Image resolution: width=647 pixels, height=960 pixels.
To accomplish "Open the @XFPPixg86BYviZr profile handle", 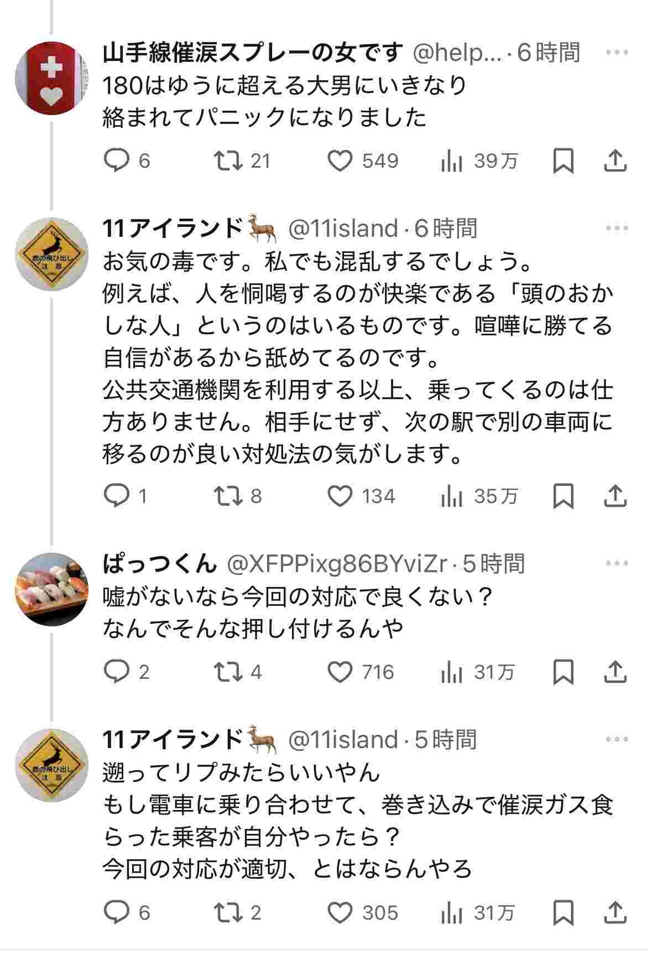I will (x=337, y=564).
